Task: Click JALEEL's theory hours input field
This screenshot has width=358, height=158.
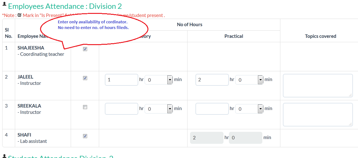Action: 121,80
